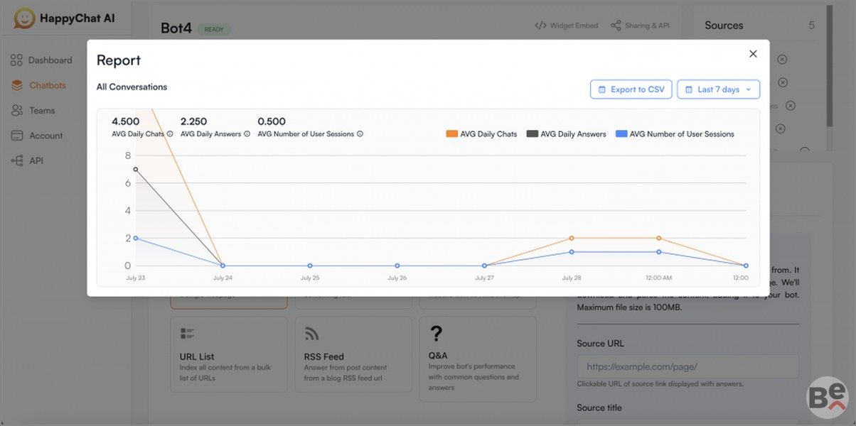The height and width of the screenshot is (426, 856).
Task: Open the Last 7 days dropdown
Action: (718, 89)
